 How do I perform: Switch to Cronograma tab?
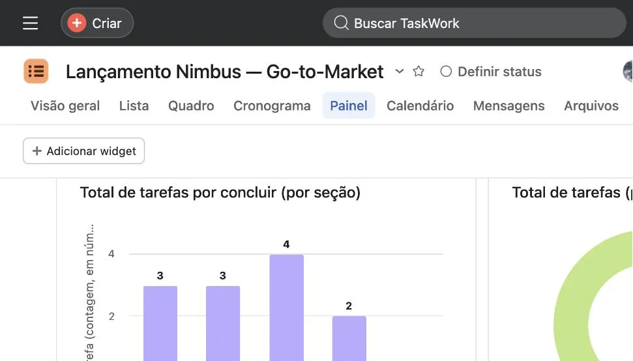[x=272, y=106]
